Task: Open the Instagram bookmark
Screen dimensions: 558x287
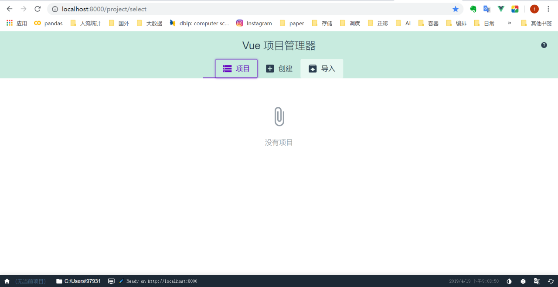Action: point(254,23)
